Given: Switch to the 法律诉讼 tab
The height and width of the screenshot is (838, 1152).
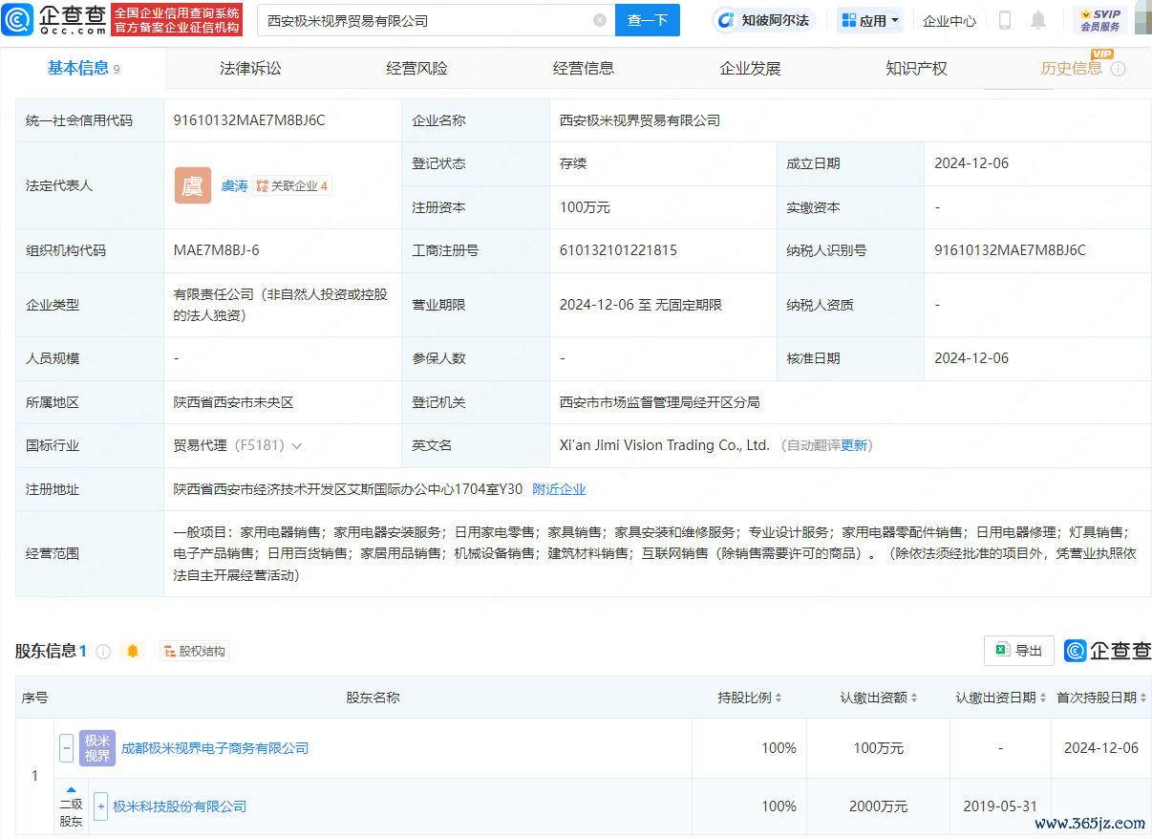Looking at the screenshot, I should pos(250,69).
